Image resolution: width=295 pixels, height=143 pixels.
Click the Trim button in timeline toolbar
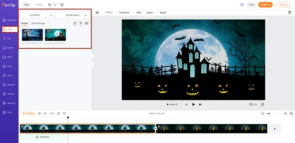[52, 113]
